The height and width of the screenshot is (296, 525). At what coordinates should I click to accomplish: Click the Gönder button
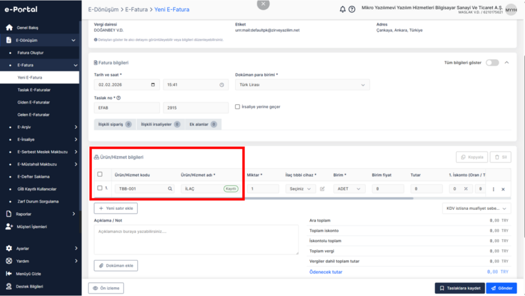(x=501, y=288)
